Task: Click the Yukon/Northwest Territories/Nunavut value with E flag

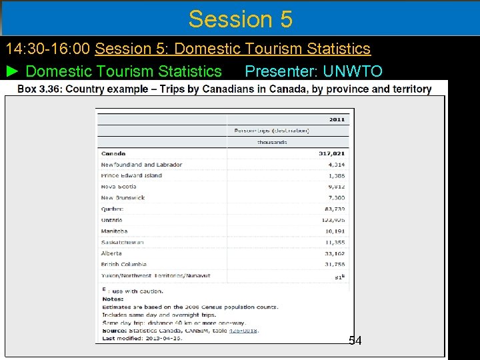Action: [x=340, y=277]
